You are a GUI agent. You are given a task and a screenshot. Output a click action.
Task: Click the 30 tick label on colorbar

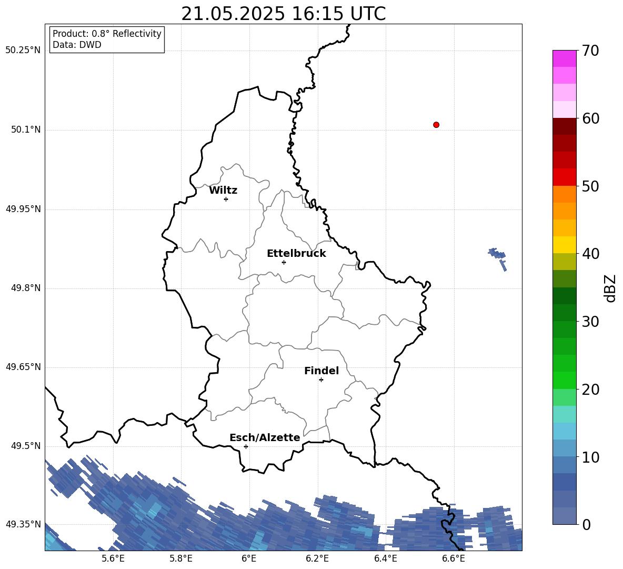click(590, 322)
